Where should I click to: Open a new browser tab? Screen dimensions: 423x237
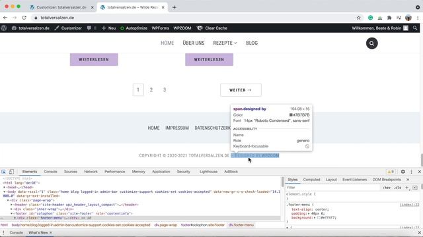click(174, 7)
